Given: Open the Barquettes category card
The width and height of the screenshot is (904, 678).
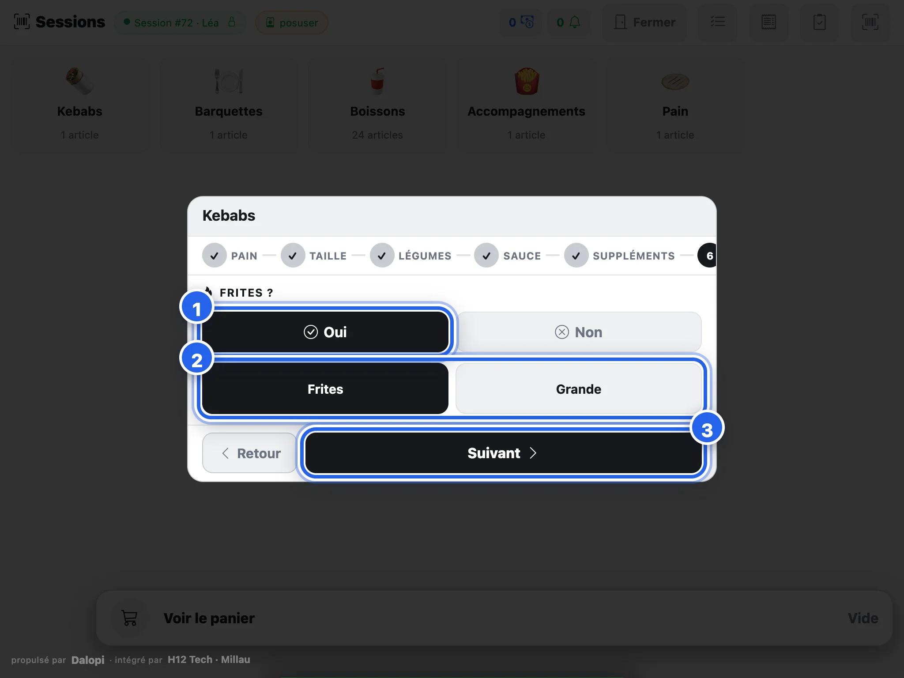Looking at the screenshot, I should point(229,105).
